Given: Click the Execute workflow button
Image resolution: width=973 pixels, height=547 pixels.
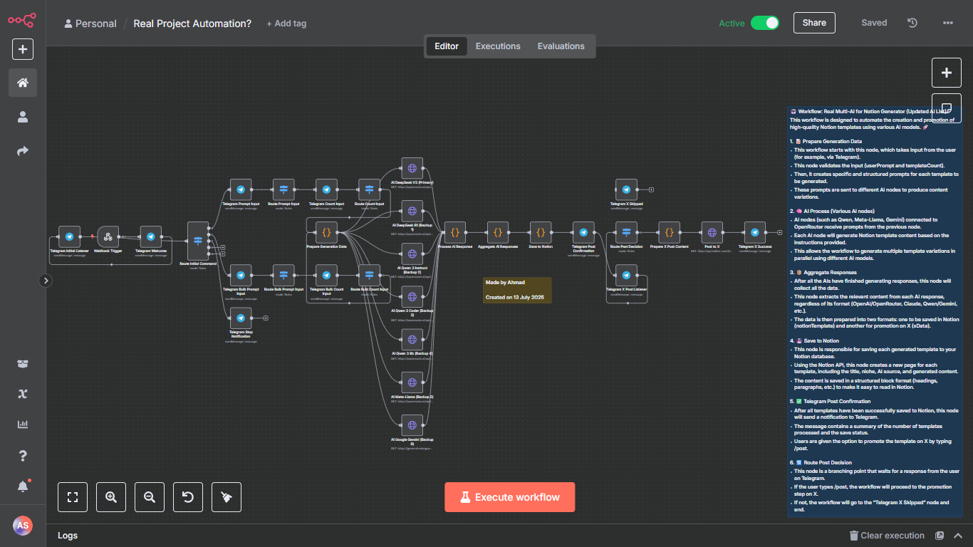Looking at the screenshot, I should 509,497.
